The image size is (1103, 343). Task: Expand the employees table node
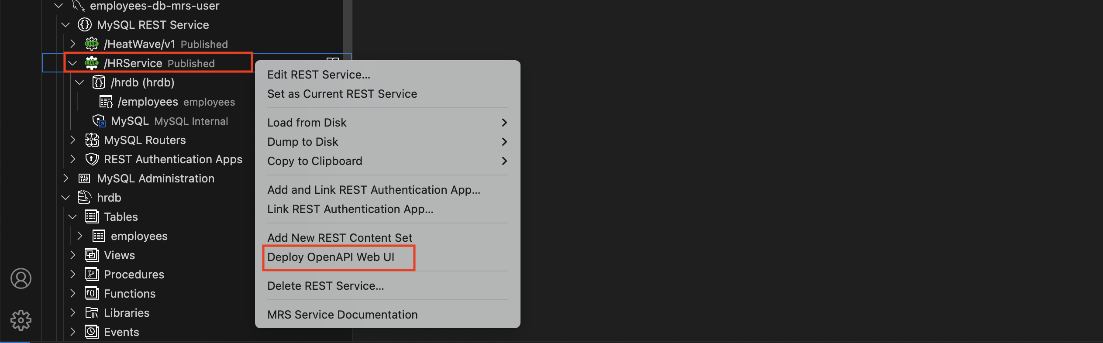(x=80, y=236)
